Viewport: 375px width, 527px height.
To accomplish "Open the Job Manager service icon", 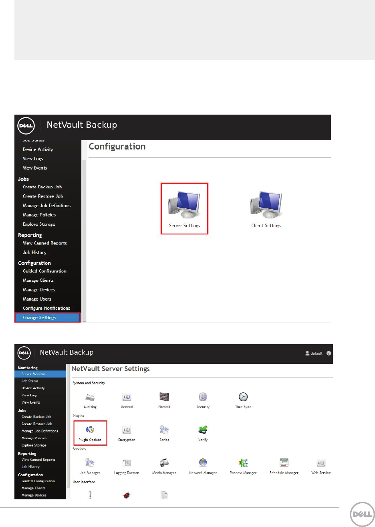I will pyautogui.click(x=90, y=466).
